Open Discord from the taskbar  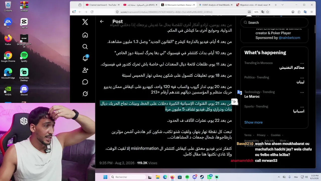pos(195,177)
